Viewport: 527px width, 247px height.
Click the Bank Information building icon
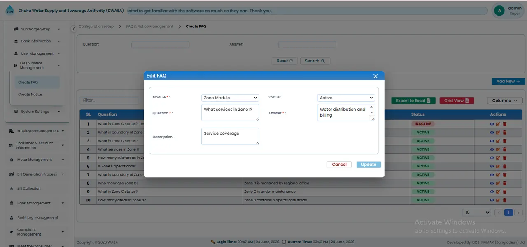(16, 41)
